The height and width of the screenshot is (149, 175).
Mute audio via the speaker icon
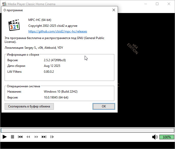[155, 137]
